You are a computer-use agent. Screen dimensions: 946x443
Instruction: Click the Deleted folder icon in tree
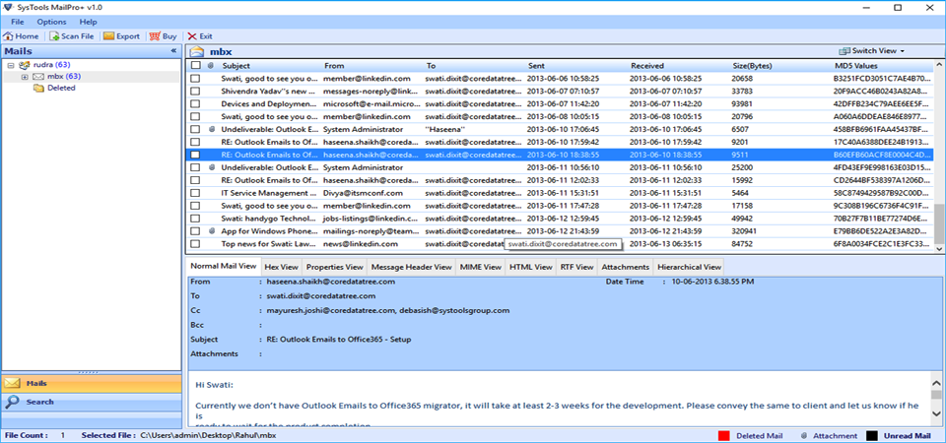click(38, 88)
